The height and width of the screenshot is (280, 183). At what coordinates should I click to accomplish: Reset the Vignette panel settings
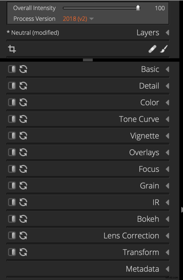(x=23, y=136)
